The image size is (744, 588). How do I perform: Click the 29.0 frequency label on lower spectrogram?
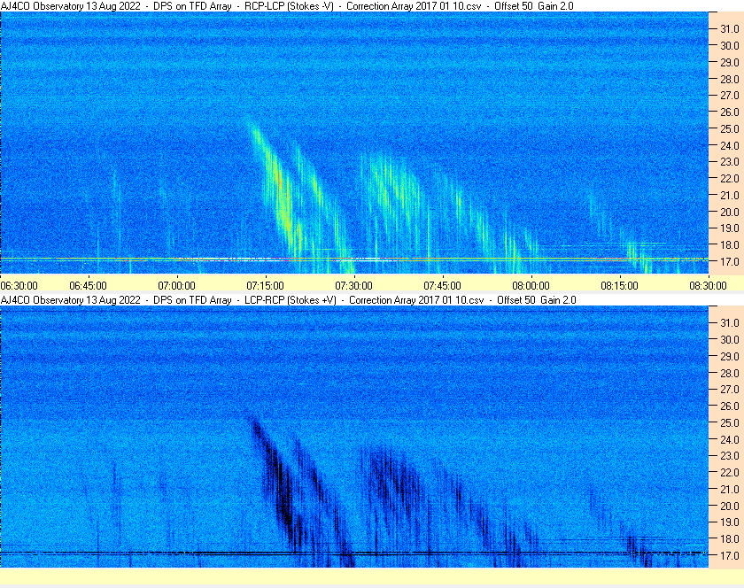tap(730, 356)
